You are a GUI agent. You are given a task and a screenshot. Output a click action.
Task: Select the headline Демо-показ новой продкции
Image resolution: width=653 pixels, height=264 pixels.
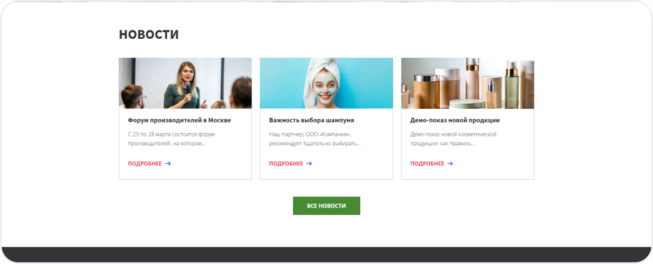coord(455,120)
